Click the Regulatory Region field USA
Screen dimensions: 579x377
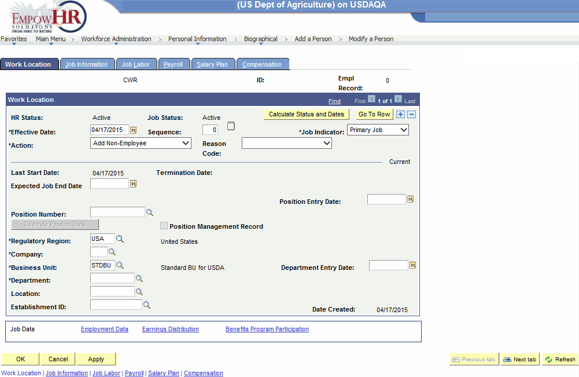coord(102,239)
